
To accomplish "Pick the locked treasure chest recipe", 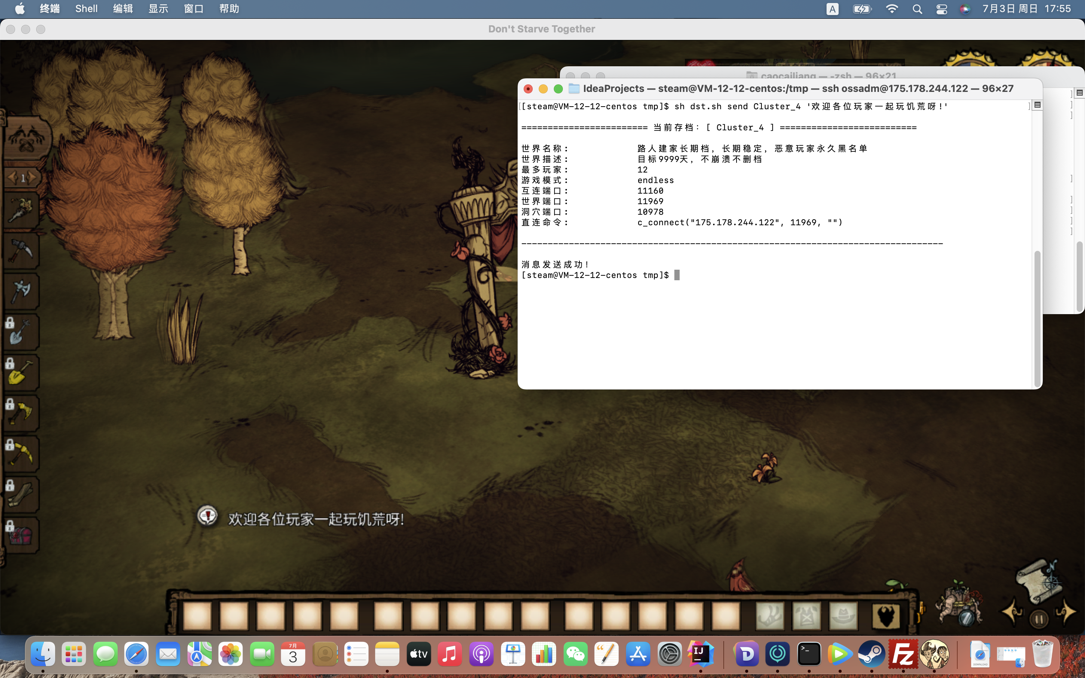I will point(21,534).
